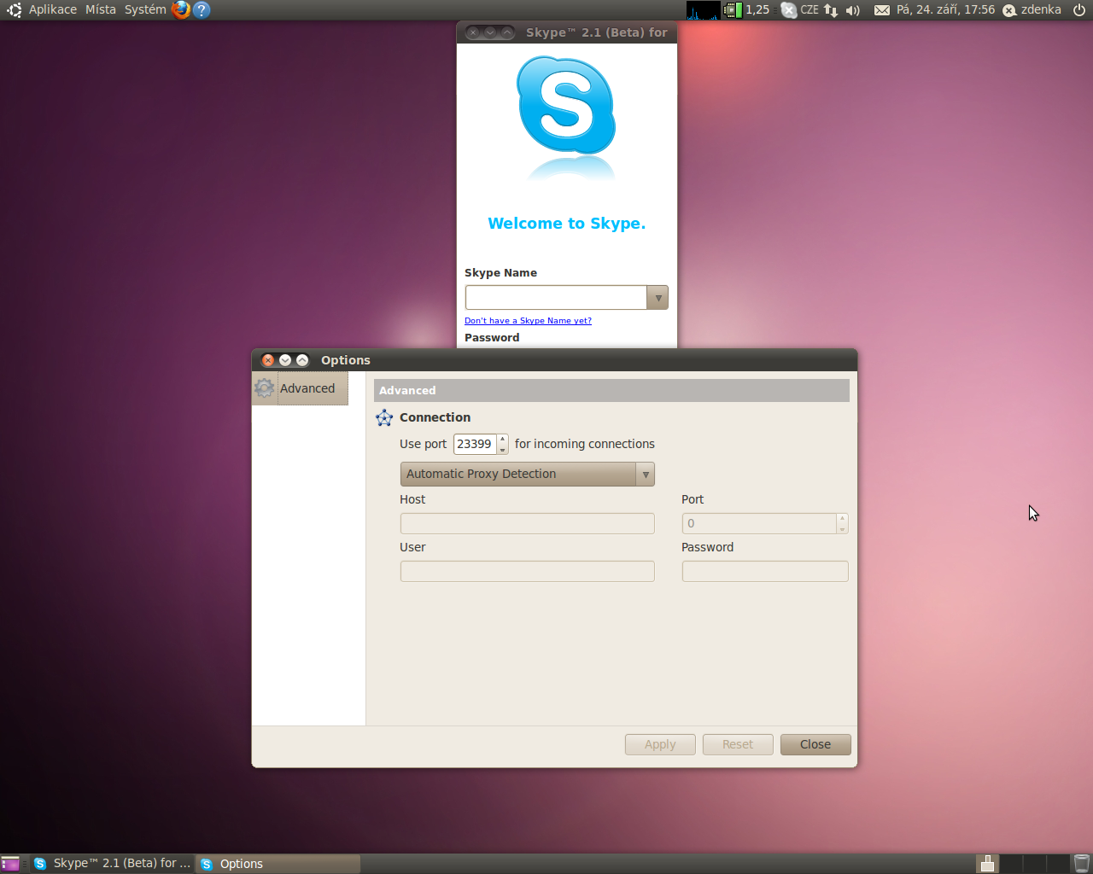Open the Místa menu
1093x874 pixels.
[101, 9]
